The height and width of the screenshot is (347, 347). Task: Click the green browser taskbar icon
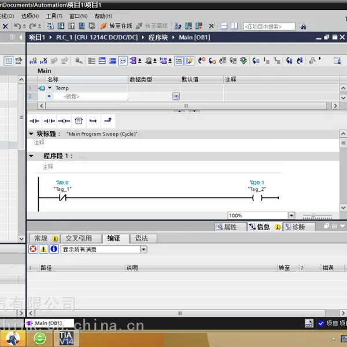(39, 338)
